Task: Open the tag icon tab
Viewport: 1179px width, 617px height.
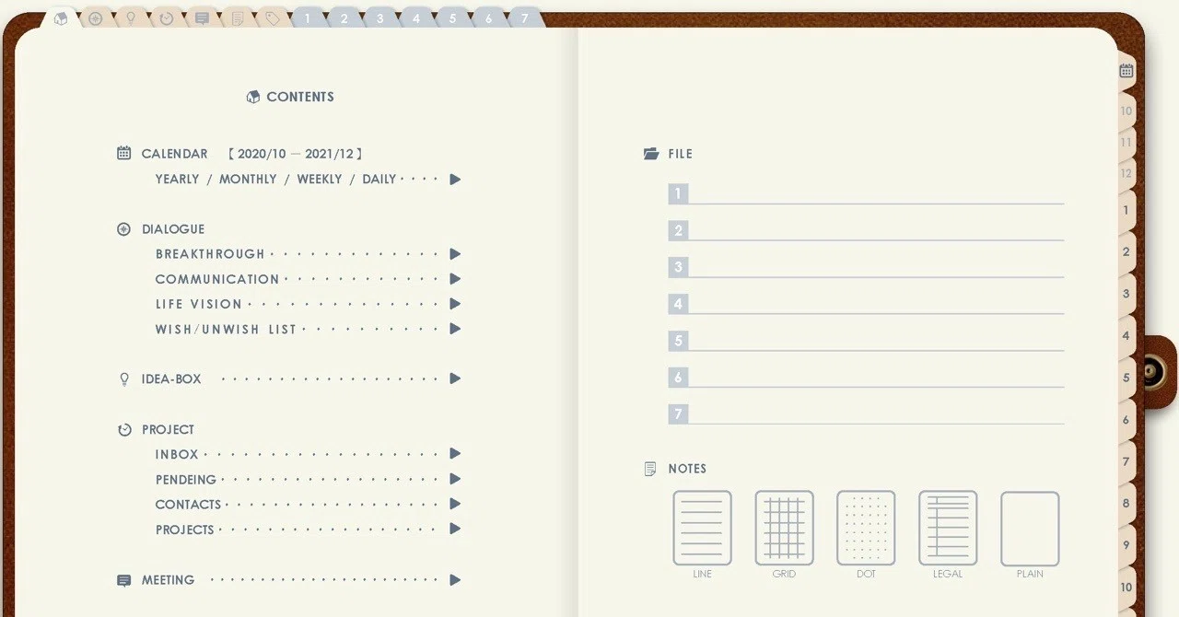Action: 273,18
